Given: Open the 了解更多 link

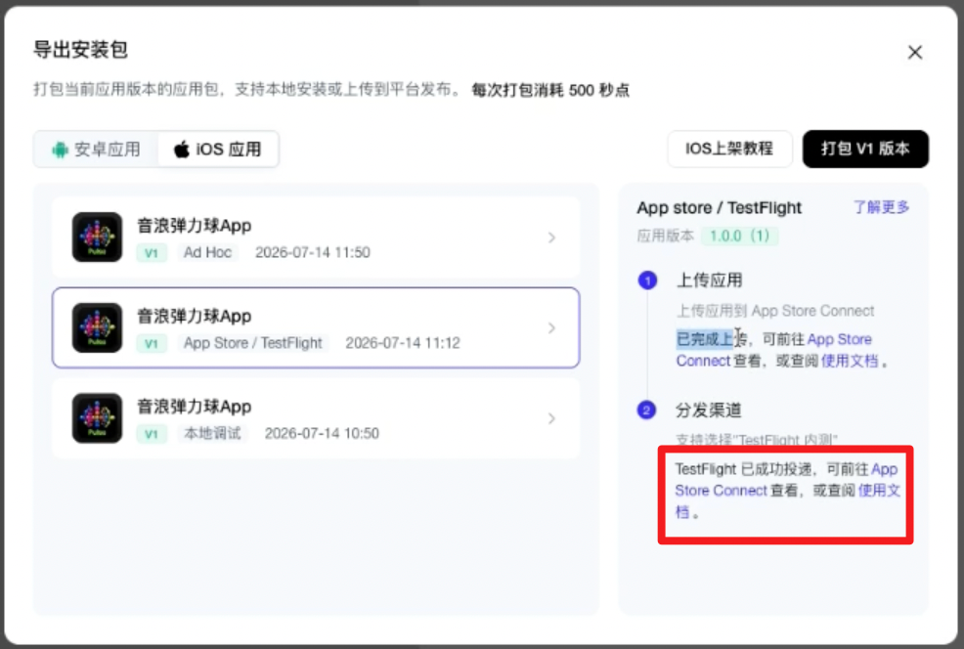Looking at the screenshot, I should [881, 207].
